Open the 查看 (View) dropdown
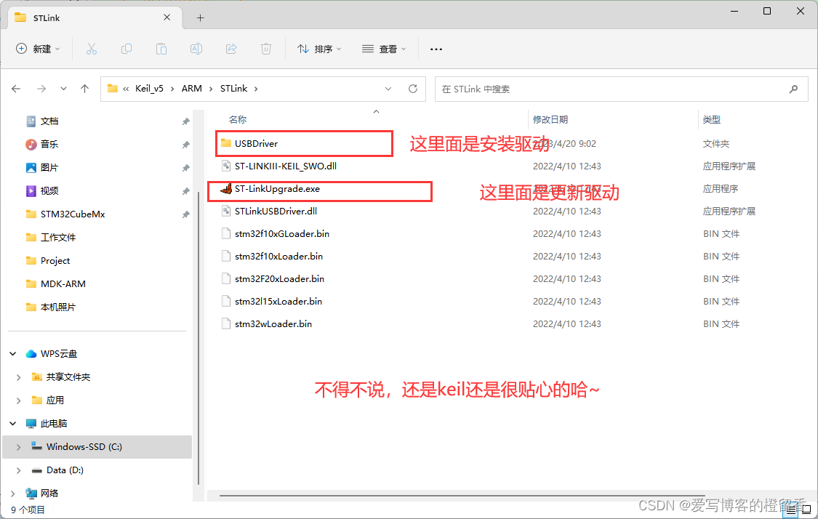The image size is (818, 519). (384, 49)
